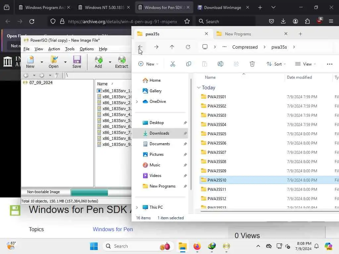Go forward in File Explorer
This screenshot has height=254, width=339.
pyautogui.click(x=156, y=47)
